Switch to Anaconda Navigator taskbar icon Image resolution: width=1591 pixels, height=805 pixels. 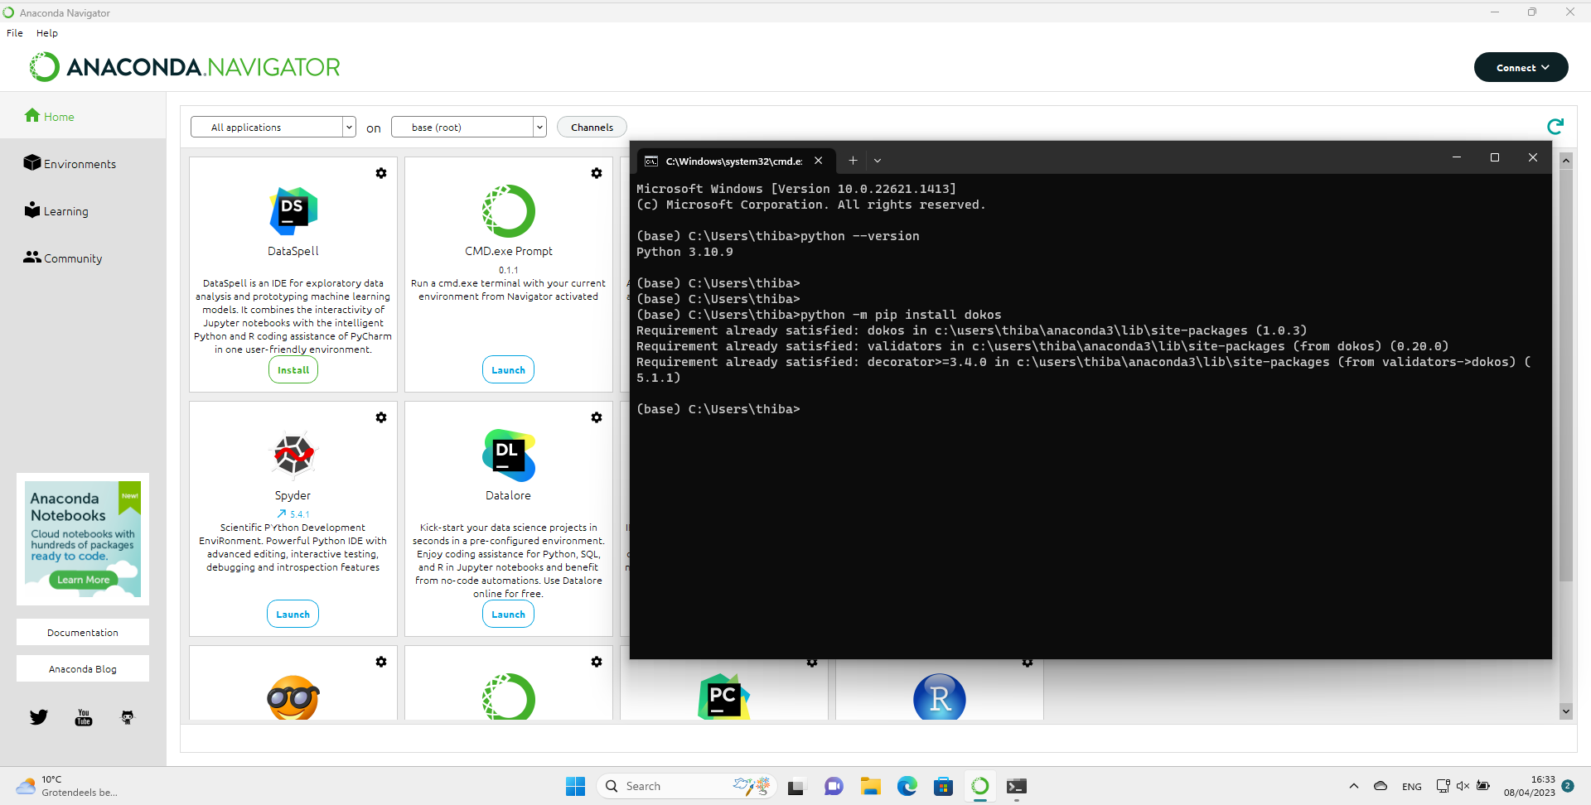[980, 786]
